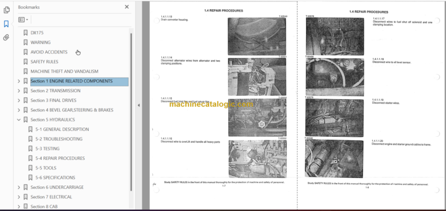Go to 5-6 SPECIFICATIONS bookmark
Image resolution: width=446 pixels, height=211 pixels.
(x=55, y=177)
